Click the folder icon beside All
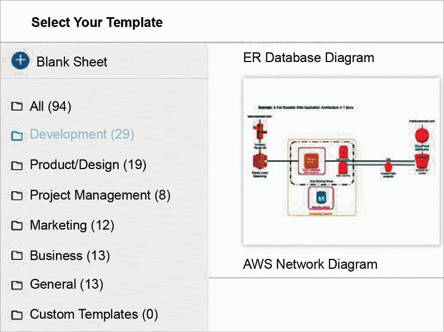The image size is (444, 332). pyautogui.click(x=17, y=106)
